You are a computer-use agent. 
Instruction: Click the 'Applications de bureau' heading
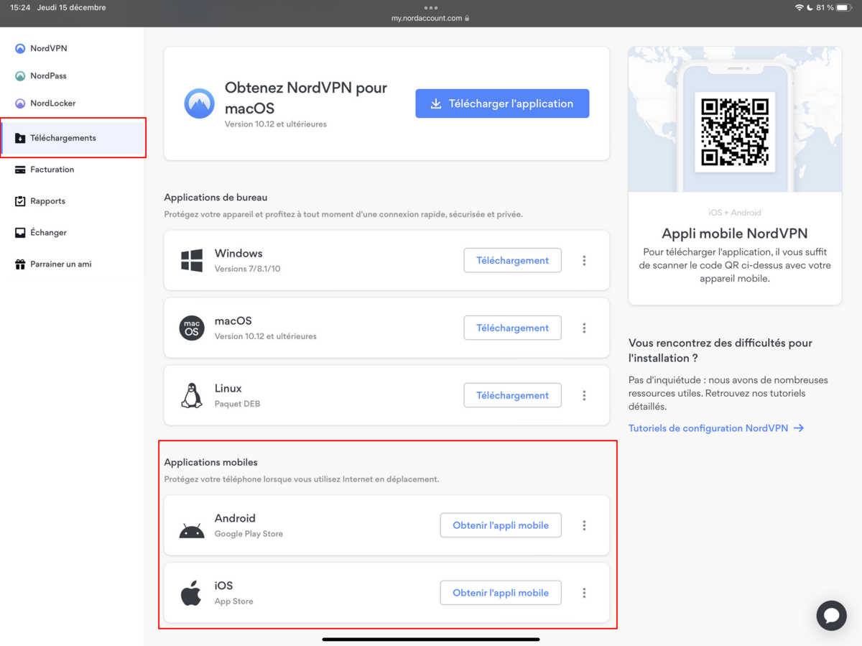215,198
